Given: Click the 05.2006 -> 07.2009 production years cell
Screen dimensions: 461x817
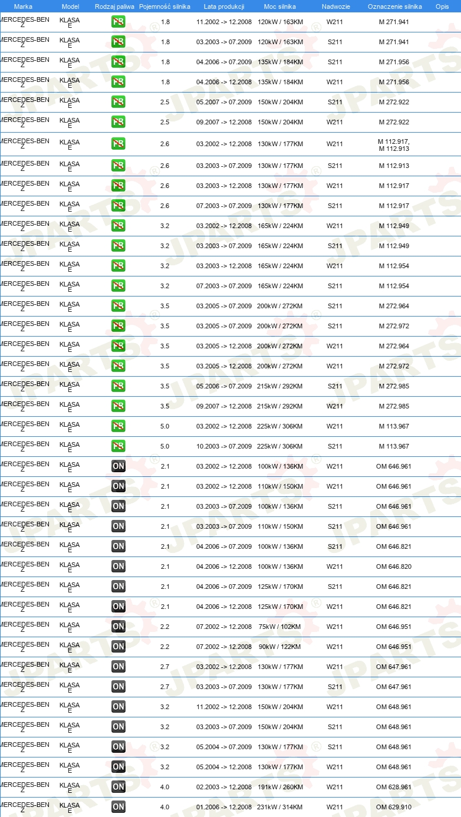Looking at the screenshot, I should tap(224, 386).
